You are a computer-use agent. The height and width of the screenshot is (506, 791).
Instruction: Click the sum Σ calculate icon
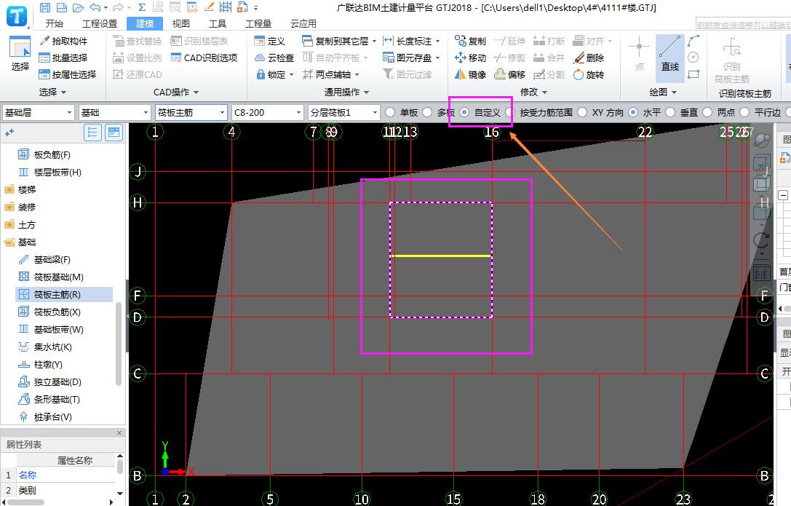142,7
